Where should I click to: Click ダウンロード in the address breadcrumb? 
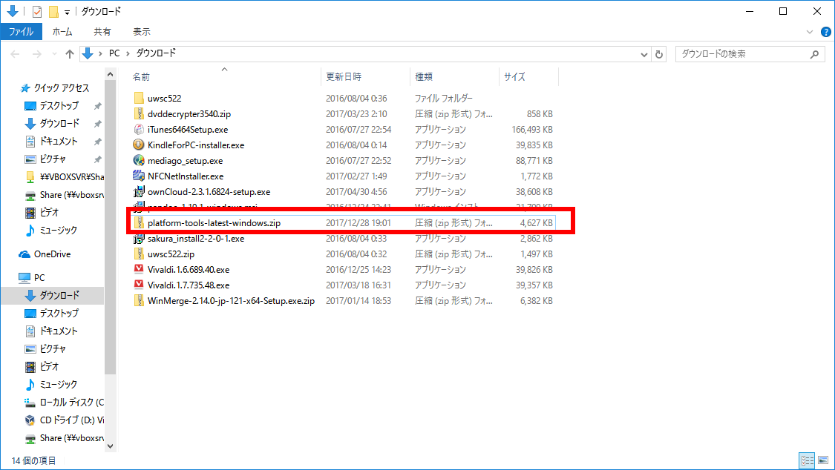pos(156,53)
